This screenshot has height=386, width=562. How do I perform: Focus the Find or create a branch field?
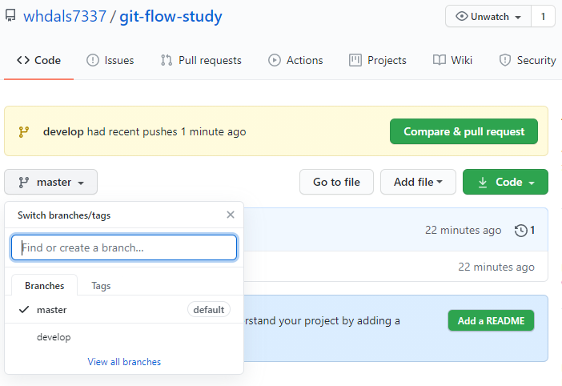(x=124, y=247)
